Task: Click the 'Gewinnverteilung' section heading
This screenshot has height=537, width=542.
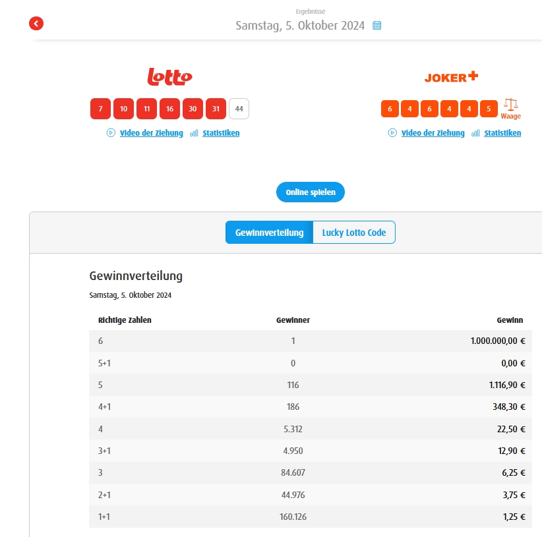Action: click(136, 276)
